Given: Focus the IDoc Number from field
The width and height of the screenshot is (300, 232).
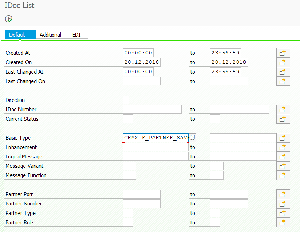Looking at the screenshot, I should pos(152,110).
